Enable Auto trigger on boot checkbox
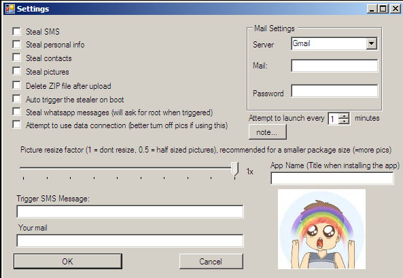The width and height of the screenshot is (403, 278). [x=17, y=99]
